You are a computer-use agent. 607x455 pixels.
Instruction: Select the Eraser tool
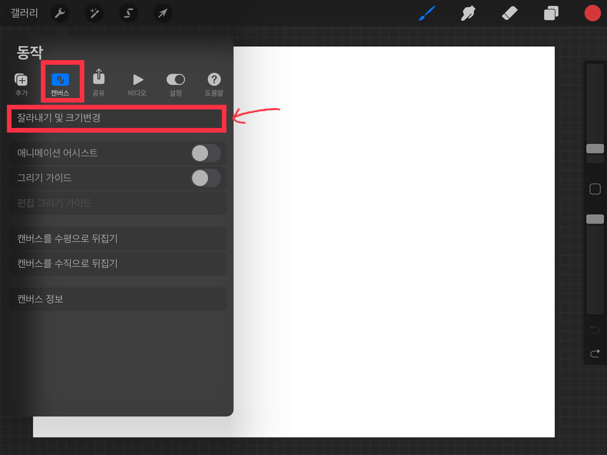[509, 13]
